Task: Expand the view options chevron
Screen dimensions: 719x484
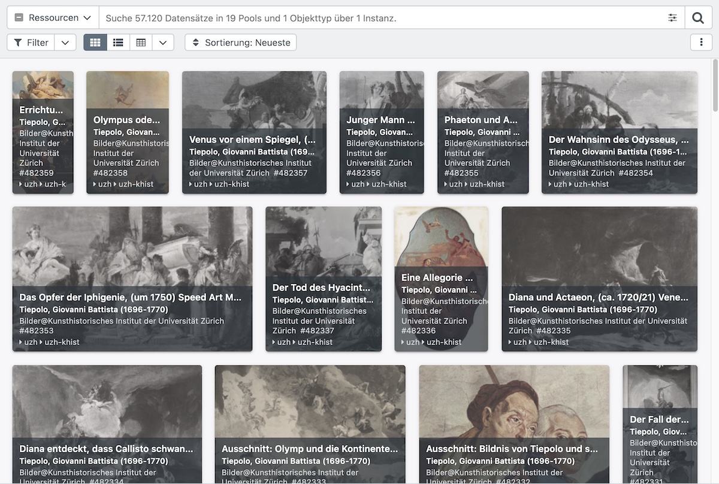Action: tap(163, 43)
